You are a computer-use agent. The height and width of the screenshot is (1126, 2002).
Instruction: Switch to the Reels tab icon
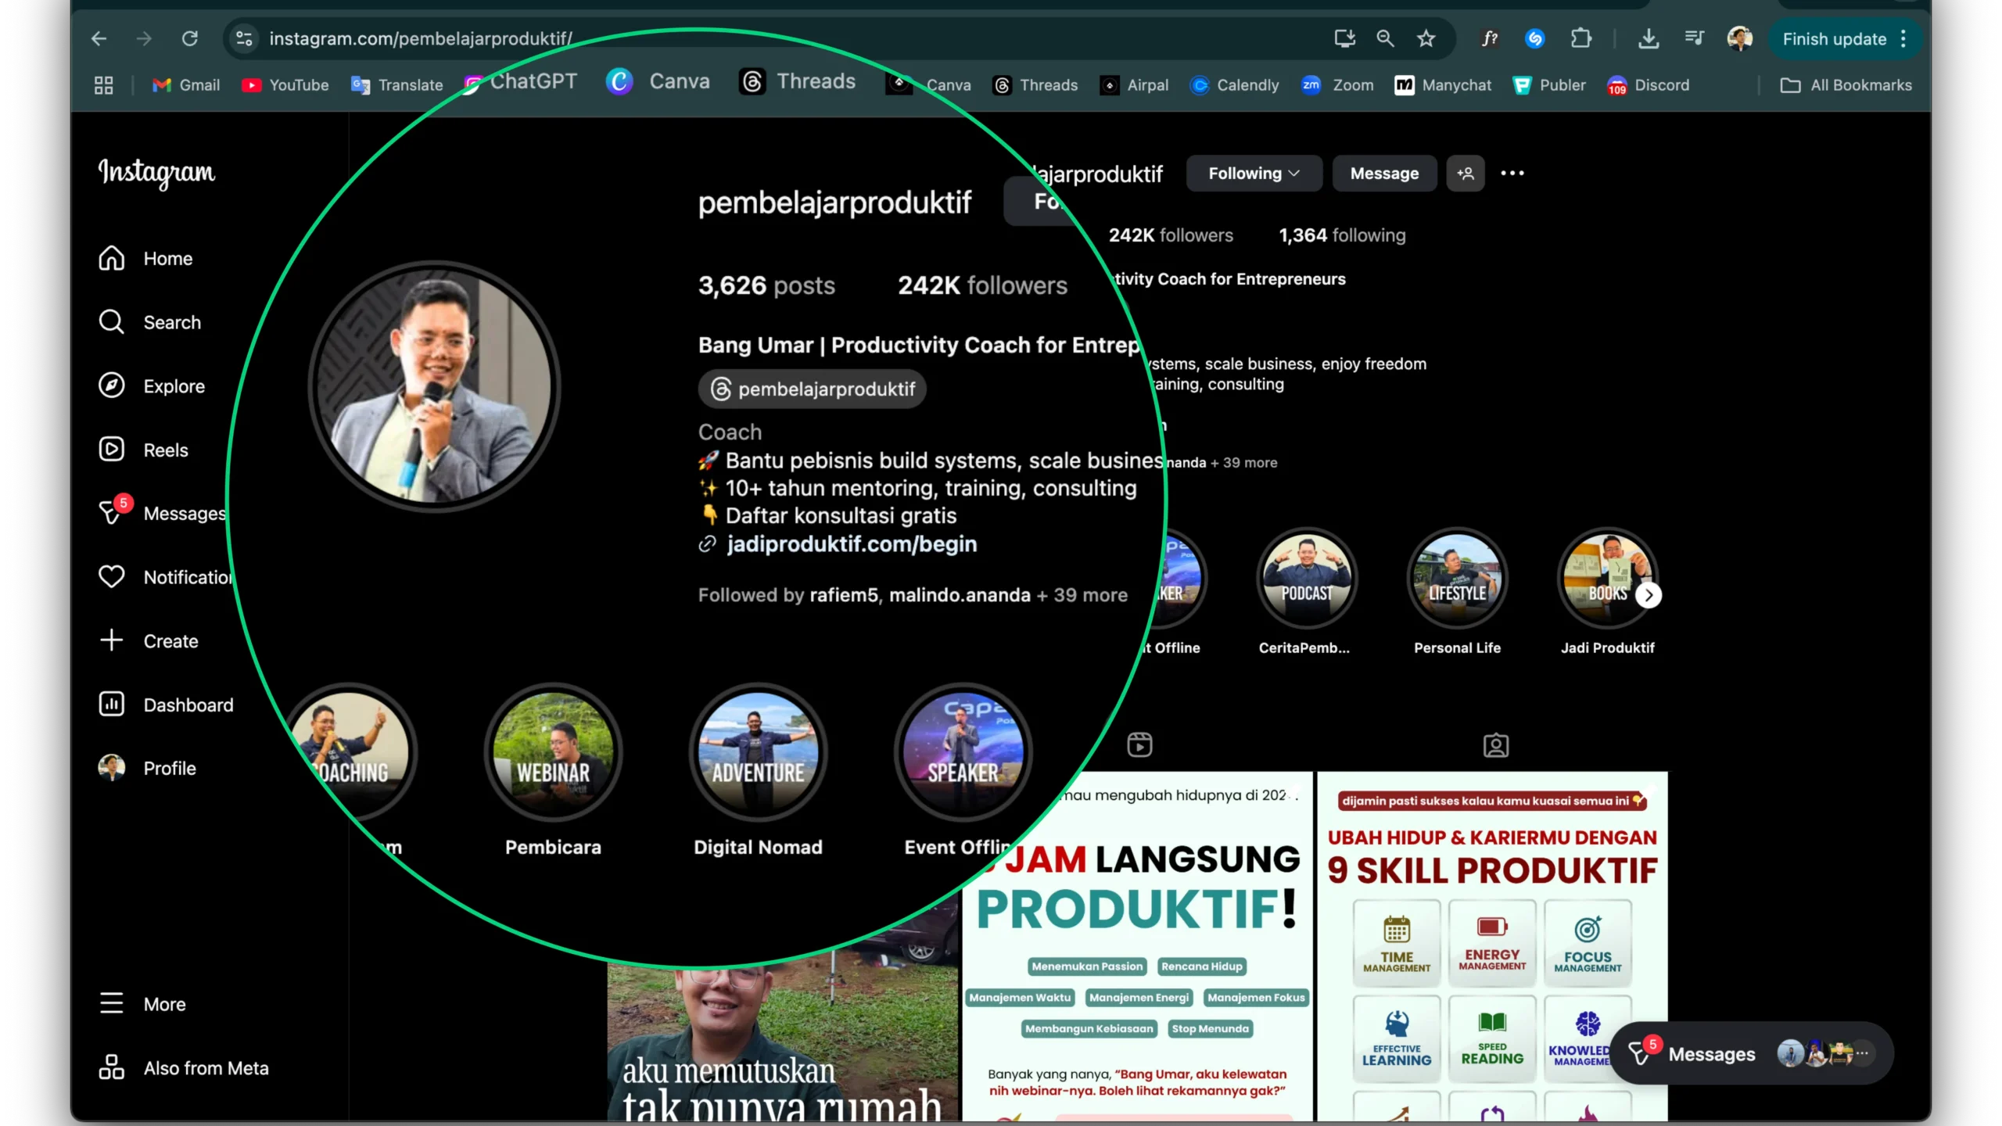coord(1139,745)
